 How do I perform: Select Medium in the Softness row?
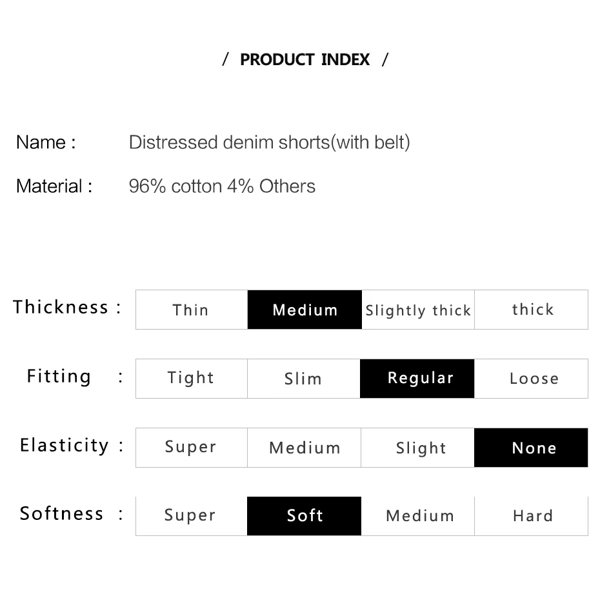(x=418, y=516)
